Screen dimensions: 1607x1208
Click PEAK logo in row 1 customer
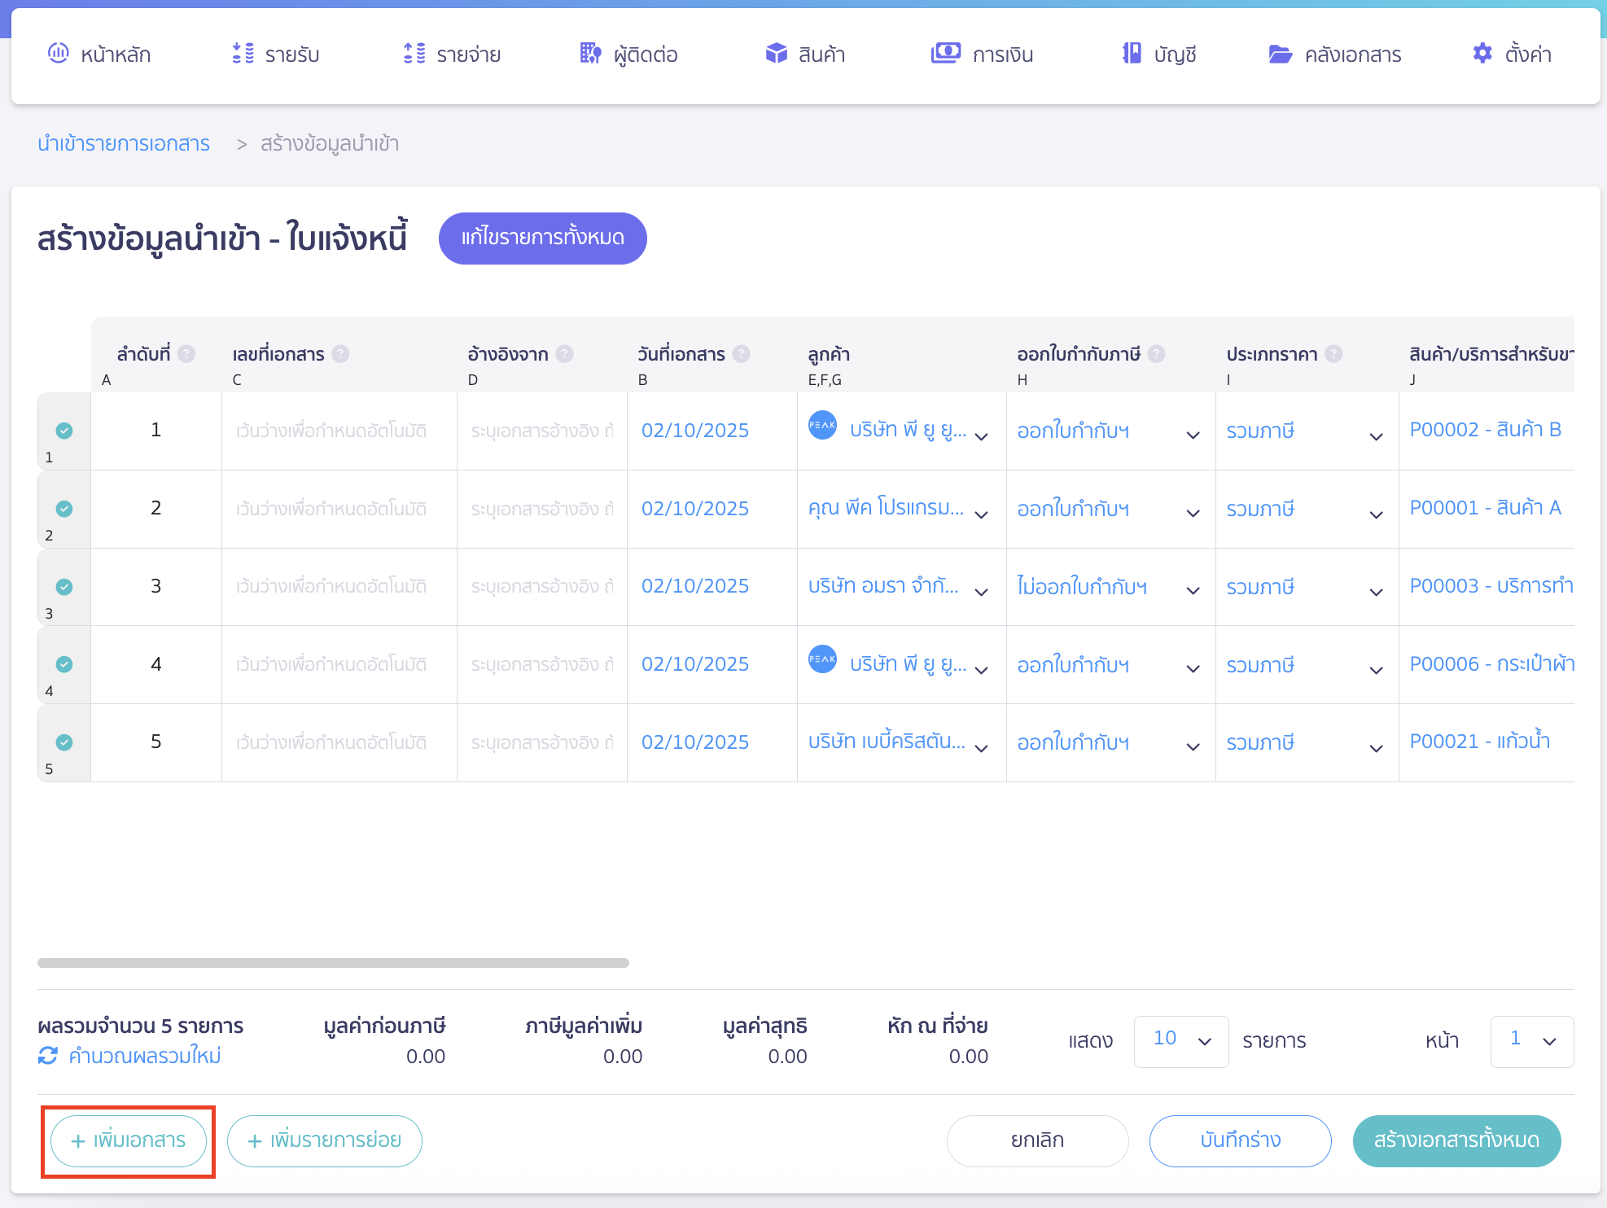tap(822, 425)
